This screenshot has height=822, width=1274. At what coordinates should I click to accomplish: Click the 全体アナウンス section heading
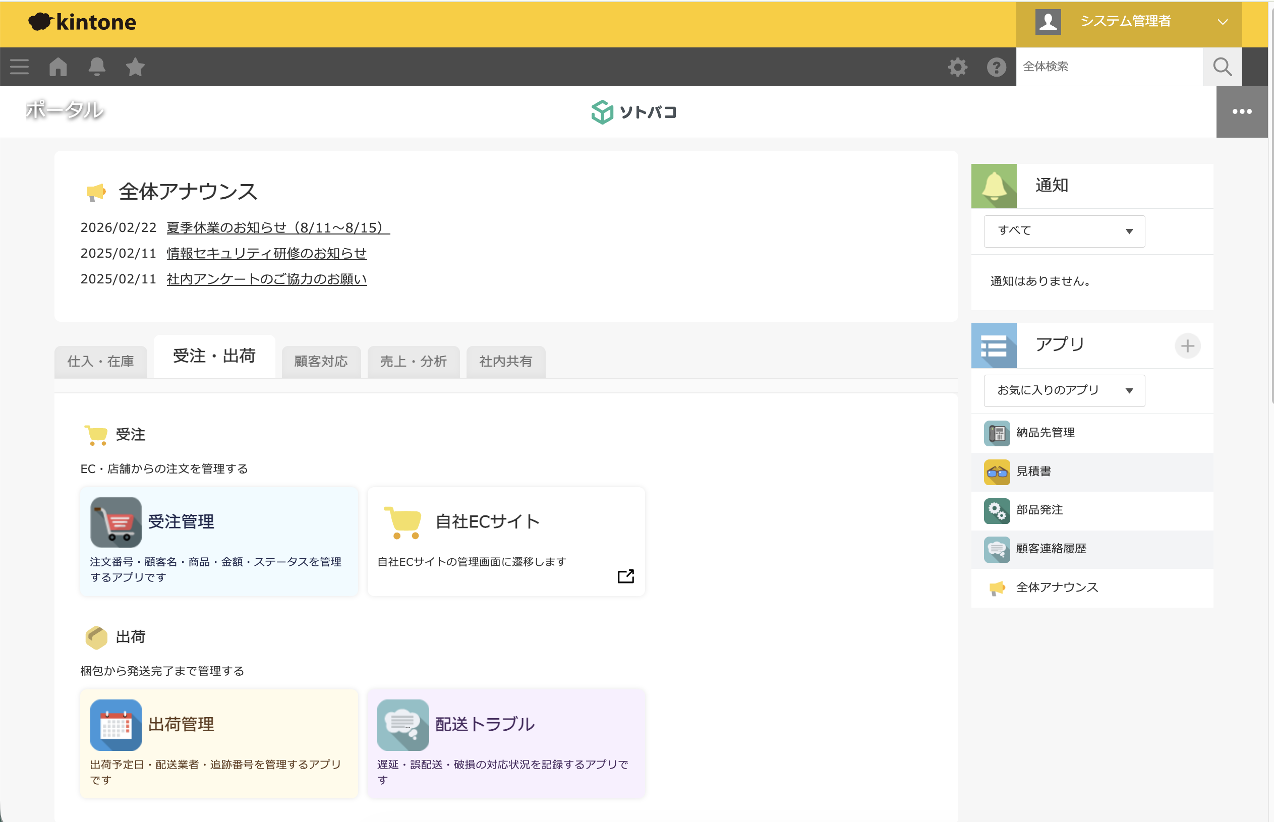click(188, 192)
